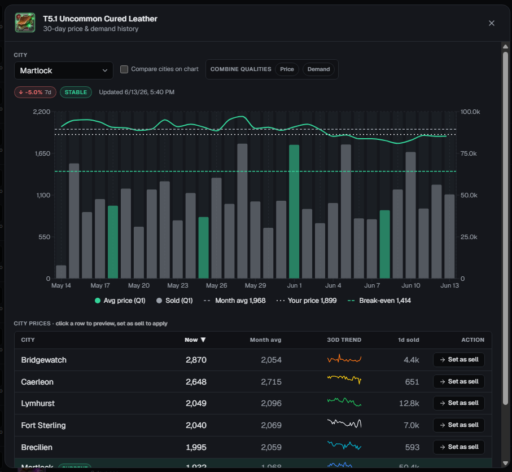
Task: Click the green May 25 sales bar
Action: [203, 248]
